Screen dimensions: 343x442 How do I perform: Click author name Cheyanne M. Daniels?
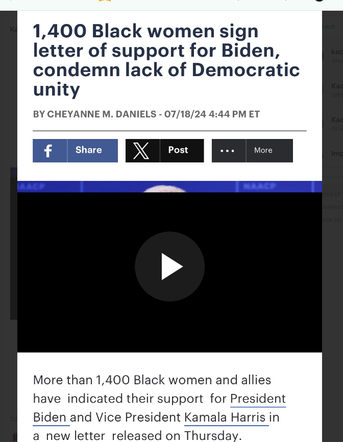(102, 114)
